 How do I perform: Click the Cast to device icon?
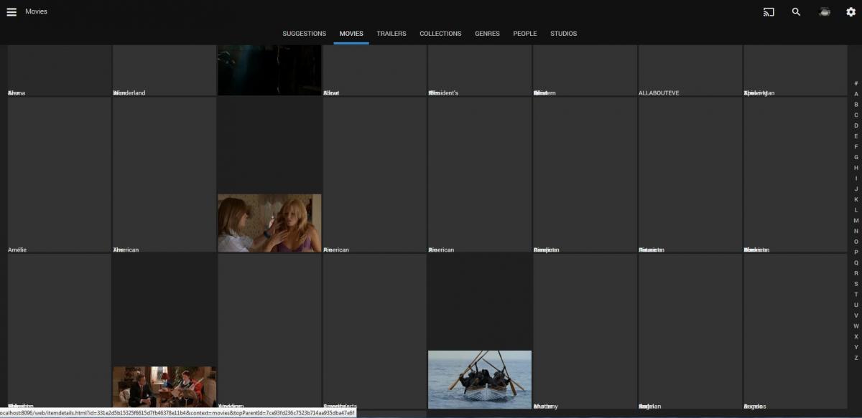point(769,11)
